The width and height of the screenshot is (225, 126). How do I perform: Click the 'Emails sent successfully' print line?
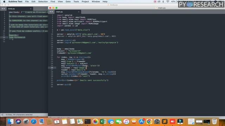(83, 80)
